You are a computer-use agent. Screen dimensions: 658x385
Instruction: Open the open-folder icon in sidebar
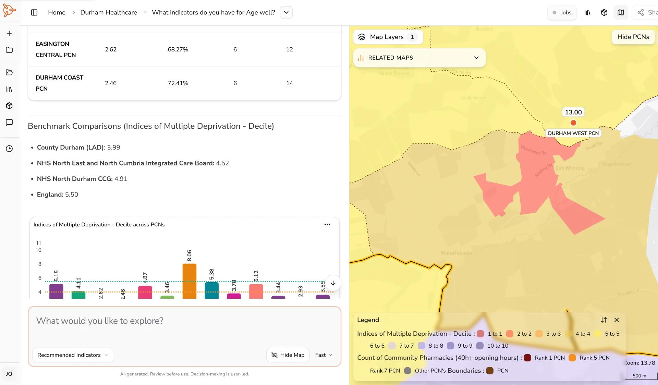point(9,73)
